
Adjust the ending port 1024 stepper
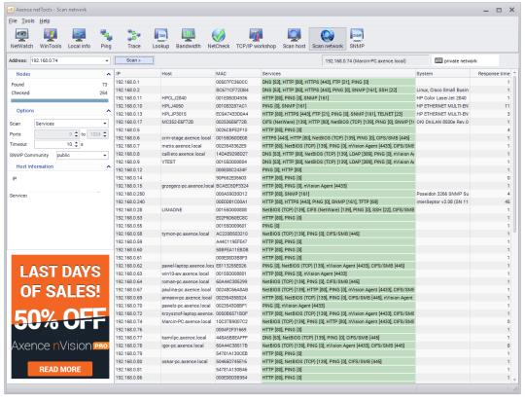[x=105, y=134]
